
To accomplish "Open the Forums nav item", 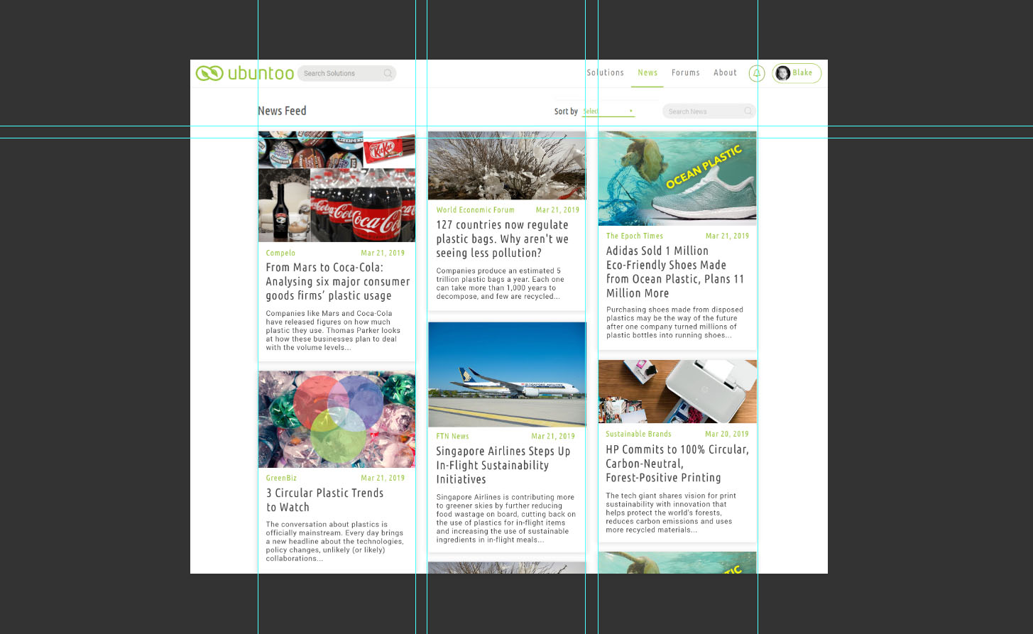I will (x=686, y=72).
